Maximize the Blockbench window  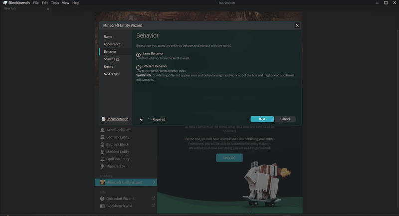pyautogui.click(x=386, y=3)
